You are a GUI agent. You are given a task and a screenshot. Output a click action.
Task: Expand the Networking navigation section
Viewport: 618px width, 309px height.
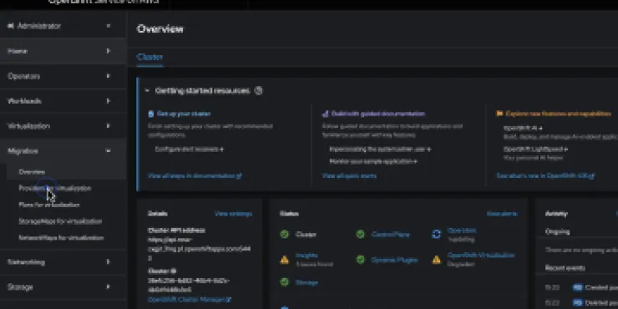pos(59,262)
